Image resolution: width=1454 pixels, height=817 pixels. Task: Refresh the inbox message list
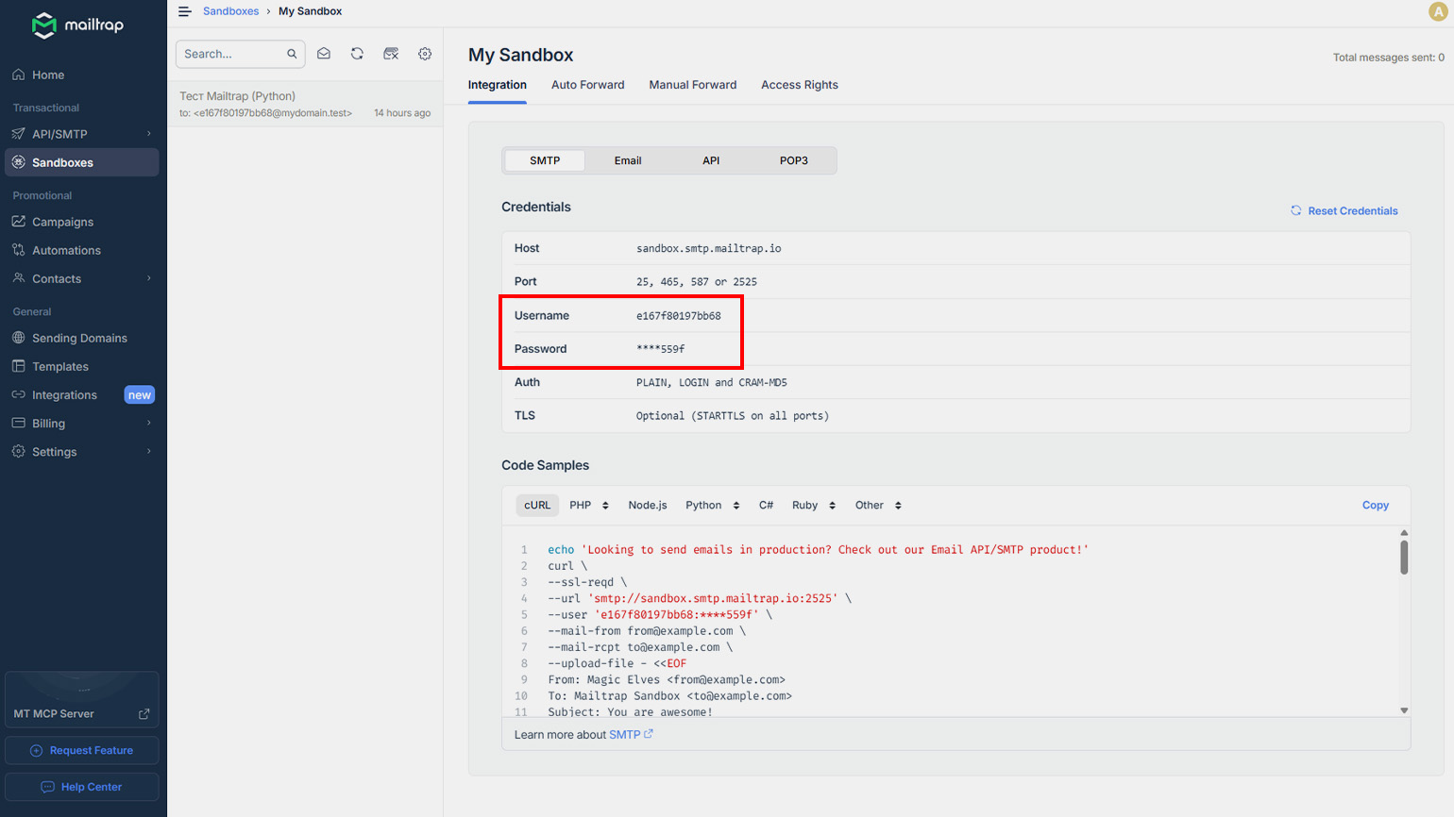click(x=357, y=54)
